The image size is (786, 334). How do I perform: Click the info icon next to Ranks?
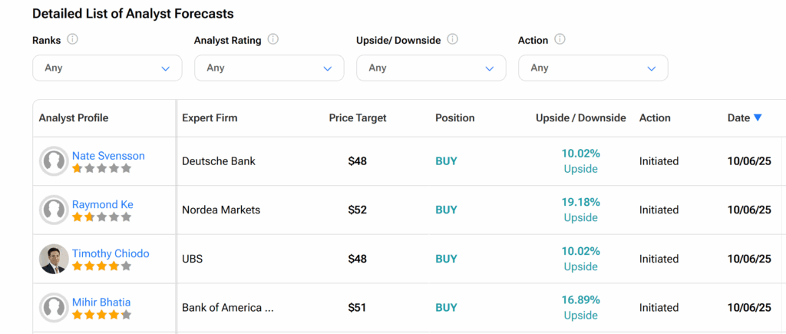(x=73, y=40)
